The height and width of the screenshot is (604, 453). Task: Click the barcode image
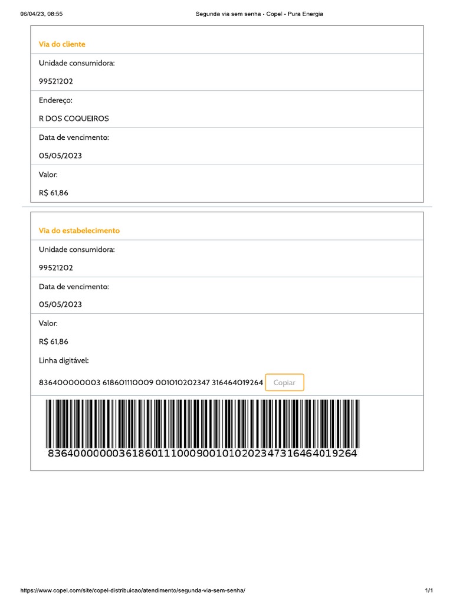202,424
